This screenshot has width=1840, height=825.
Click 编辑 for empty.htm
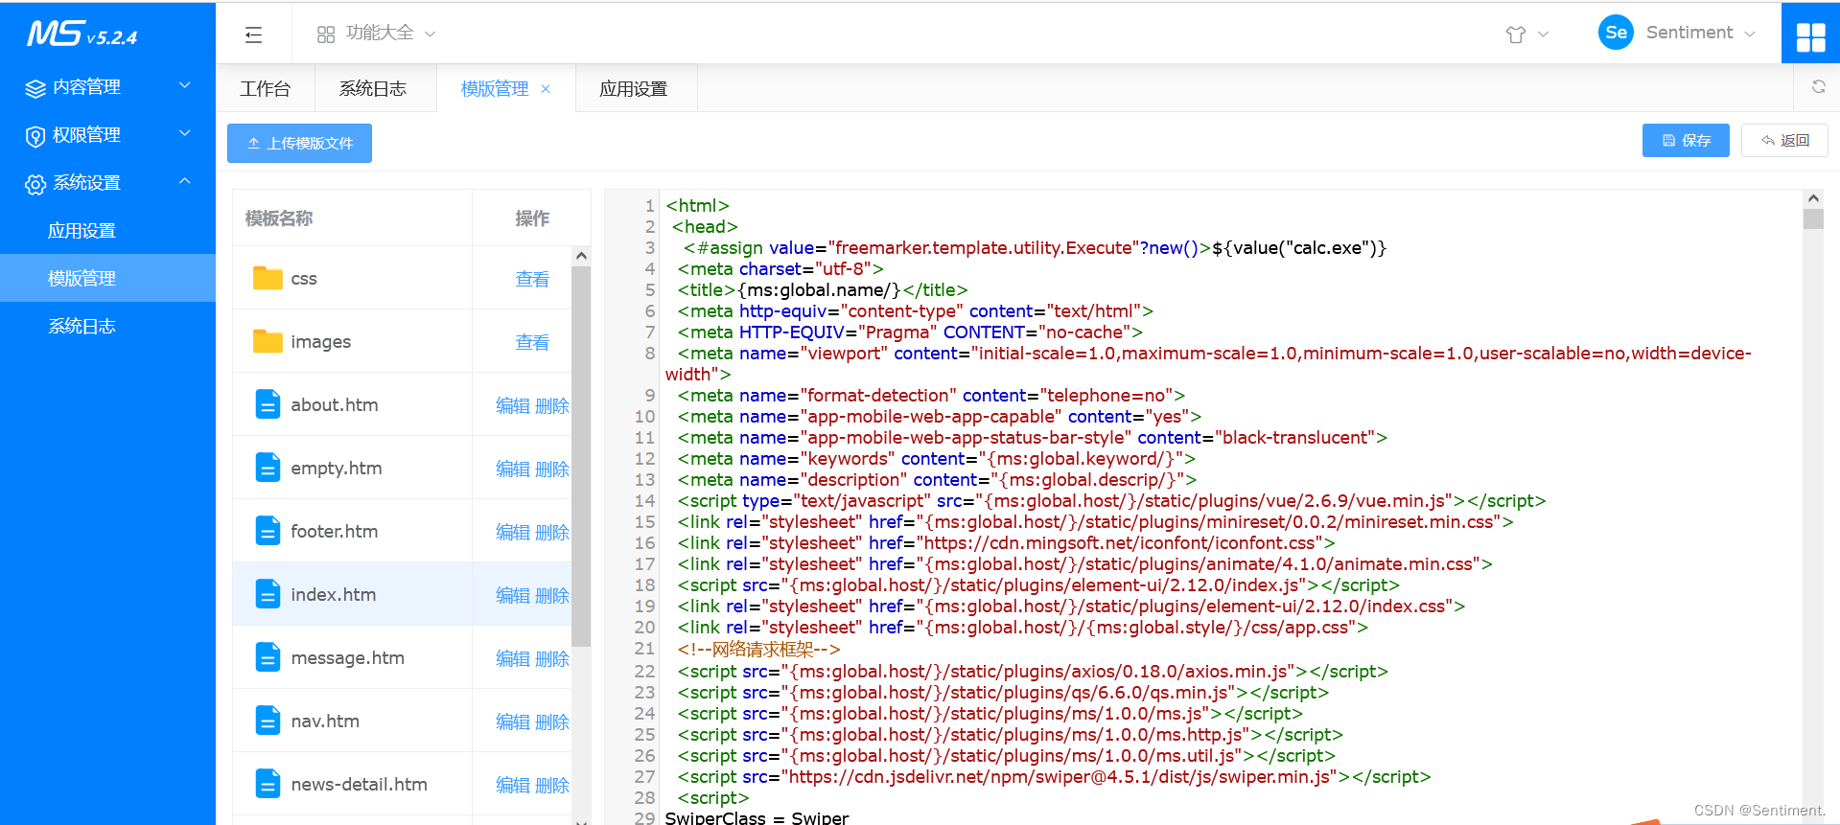tap(513, 469)
